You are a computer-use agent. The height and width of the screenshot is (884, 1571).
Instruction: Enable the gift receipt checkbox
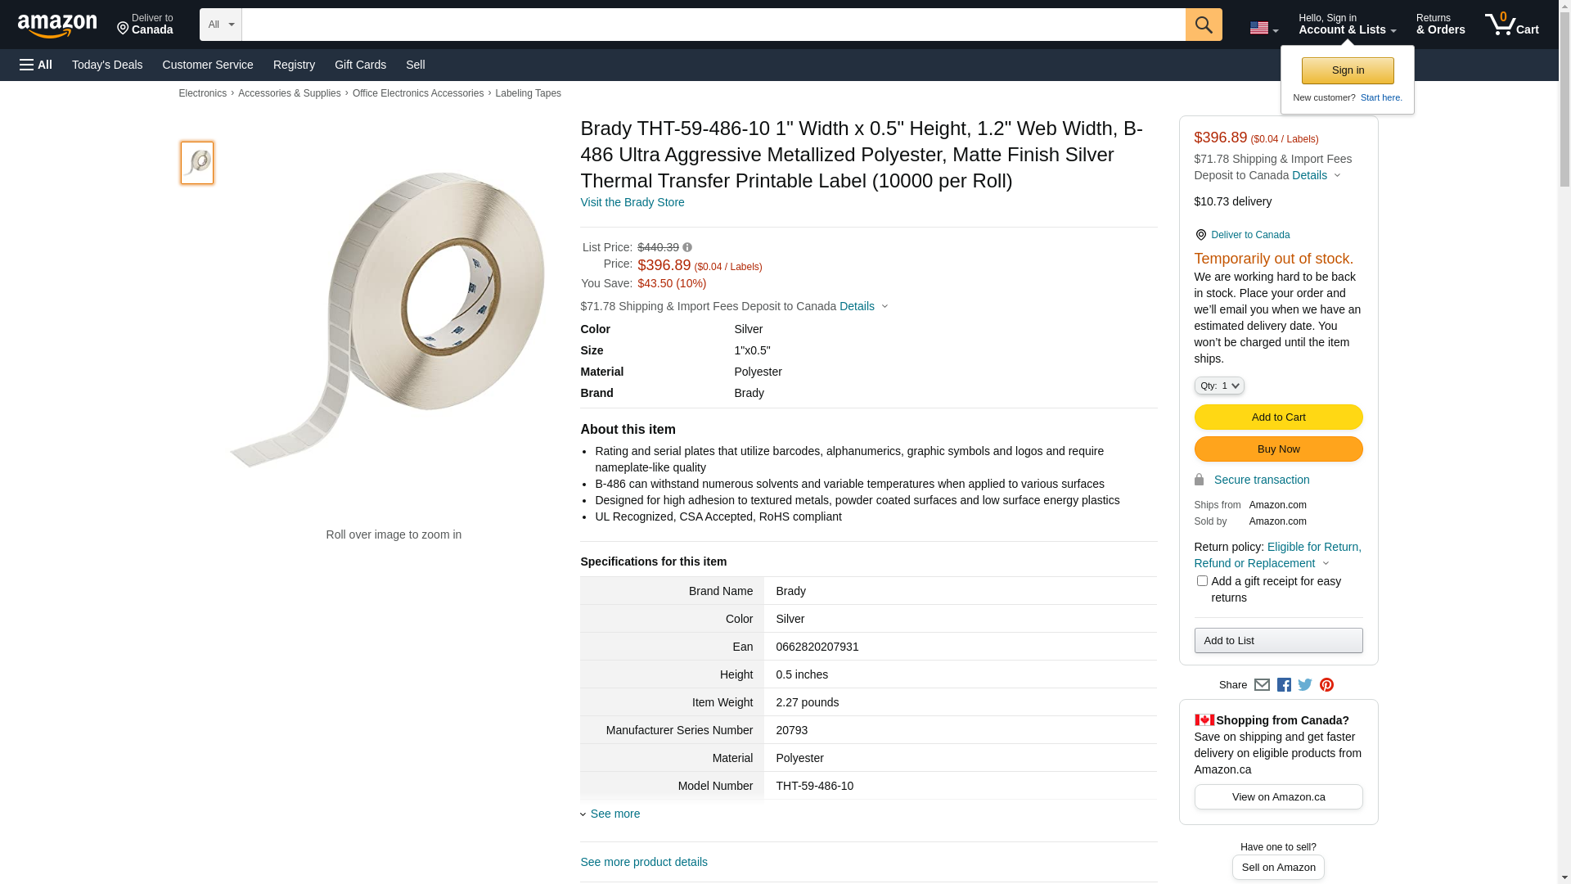[x=1202, y=581]
